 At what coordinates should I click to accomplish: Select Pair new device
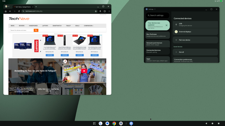[195, 40]
